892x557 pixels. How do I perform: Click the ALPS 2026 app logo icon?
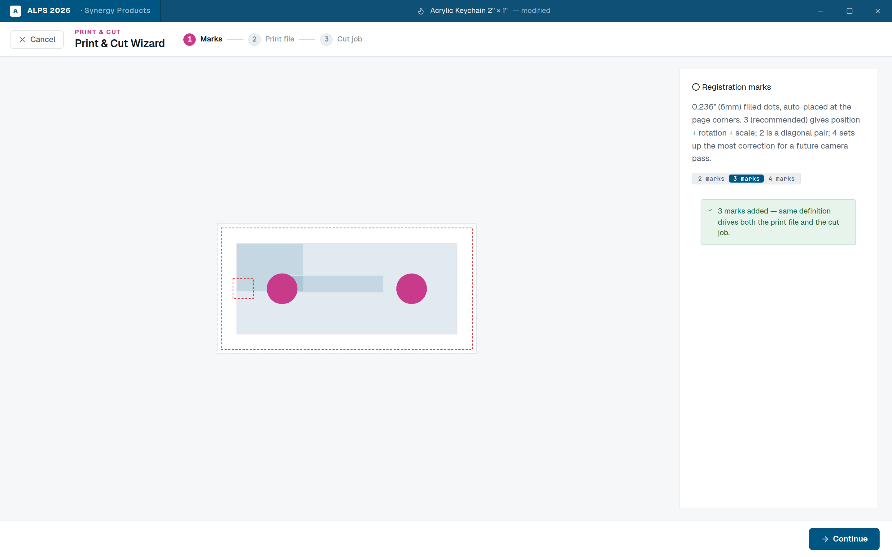coord(15,11)
